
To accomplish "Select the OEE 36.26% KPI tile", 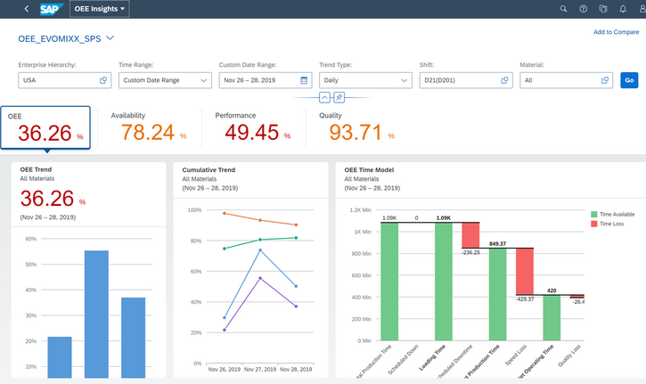I will pos(45,127).
